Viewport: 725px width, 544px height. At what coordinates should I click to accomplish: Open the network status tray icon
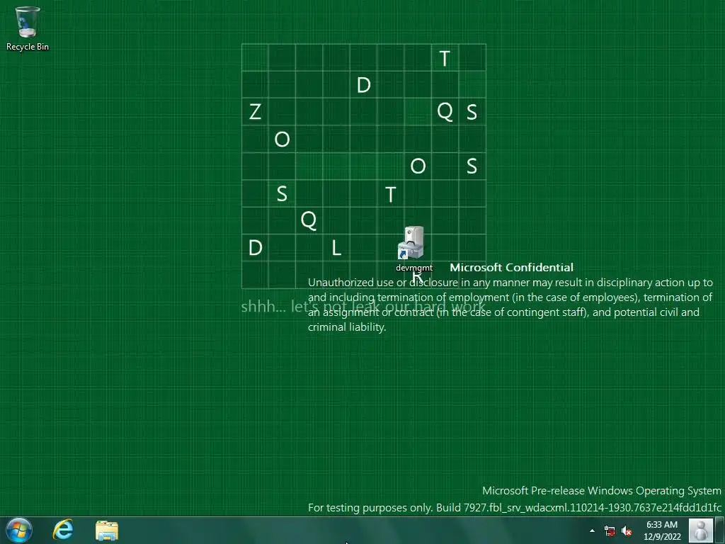[610, 531]
